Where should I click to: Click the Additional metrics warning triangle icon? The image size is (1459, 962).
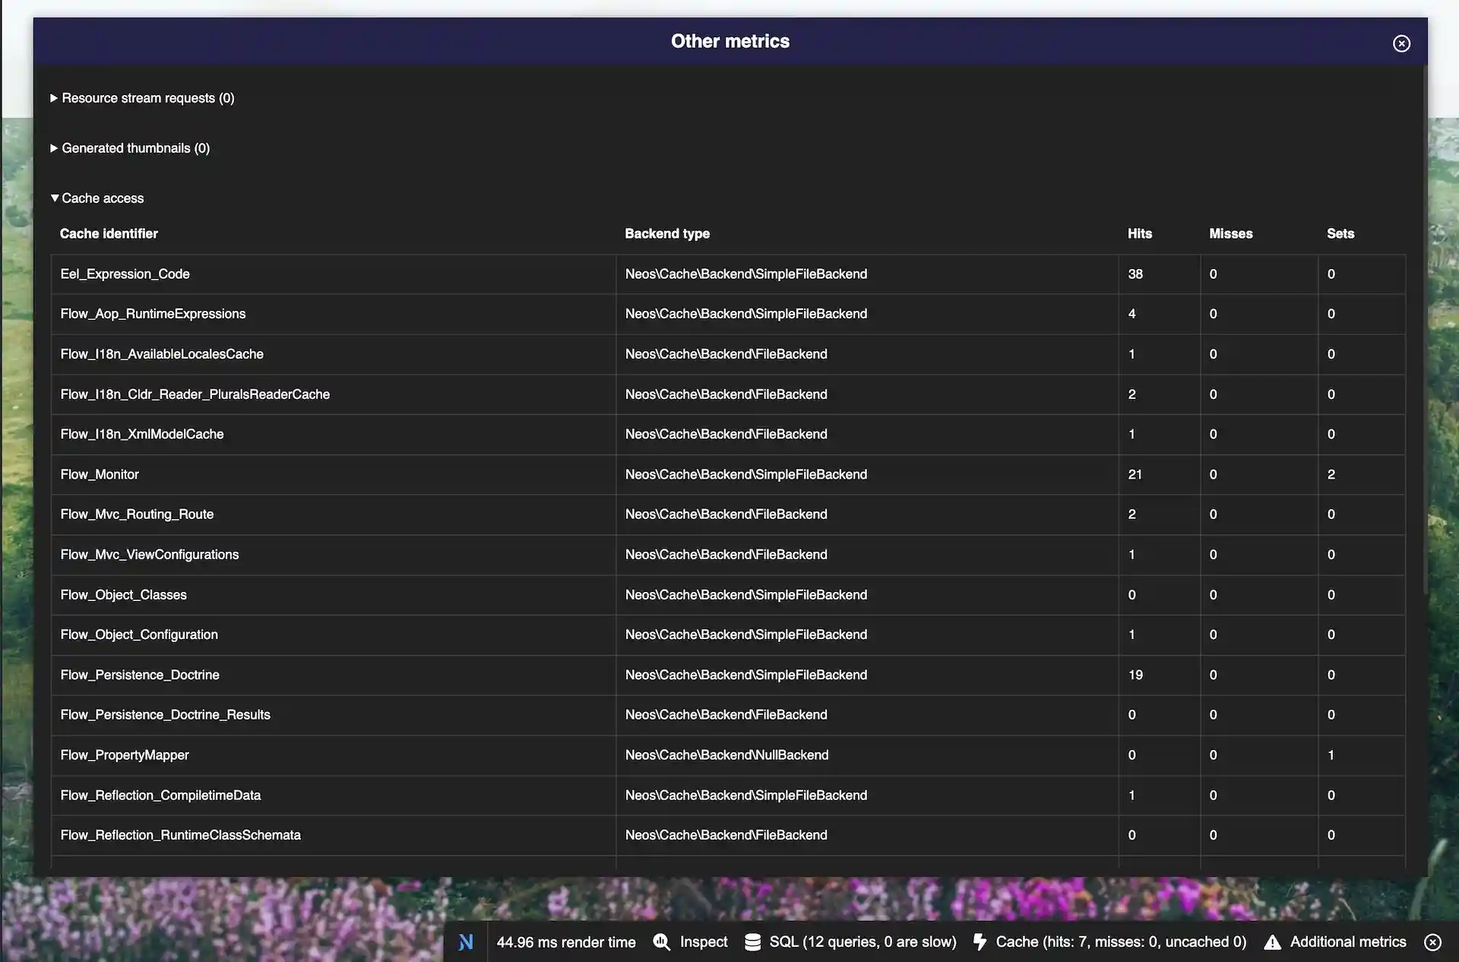pyautogui.click(x=1273, y=942)
